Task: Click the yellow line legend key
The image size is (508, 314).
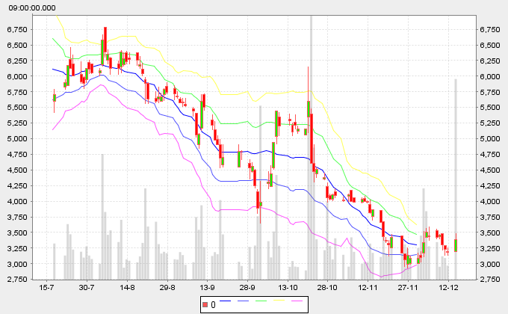Action: (x=279, y=301)
